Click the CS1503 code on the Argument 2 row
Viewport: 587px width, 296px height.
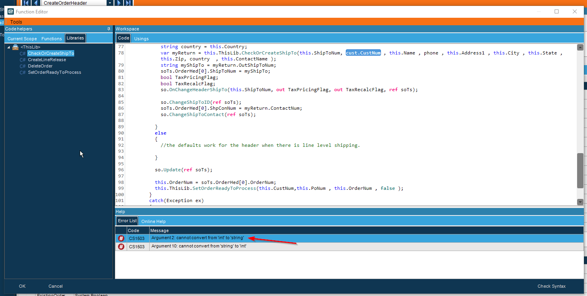pos(137,238)
